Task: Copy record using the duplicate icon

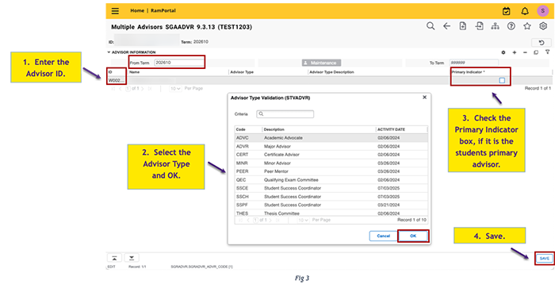Action: pos(536,52)
